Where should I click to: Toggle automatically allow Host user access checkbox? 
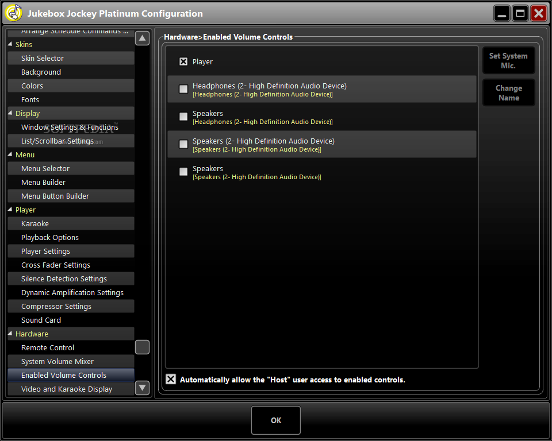coord(171,379)
